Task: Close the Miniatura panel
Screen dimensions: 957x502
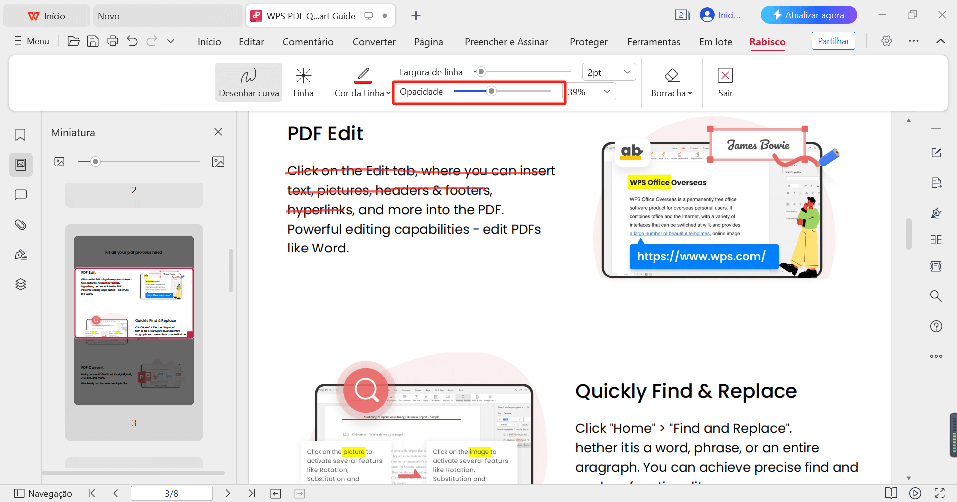Action: pyautogui.click(x=218, y=132)
